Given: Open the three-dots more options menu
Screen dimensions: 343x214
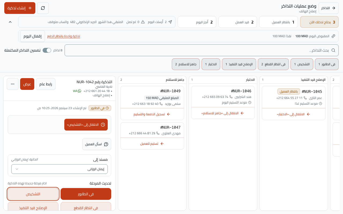Looking at the screenshot, I should click(13, 84).
